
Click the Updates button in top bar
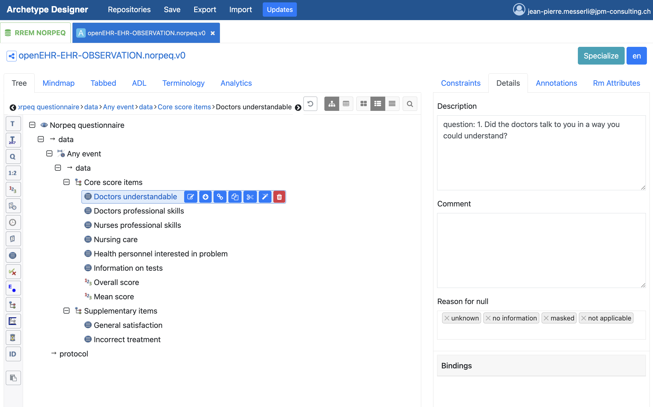point(280,10)
